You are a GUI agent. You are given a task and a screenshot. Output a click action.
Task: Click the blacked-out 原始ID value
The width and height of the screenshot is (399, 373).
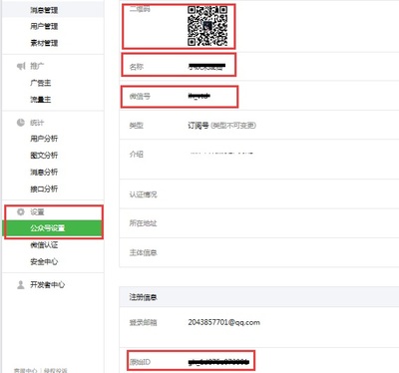tap(218, 362)
